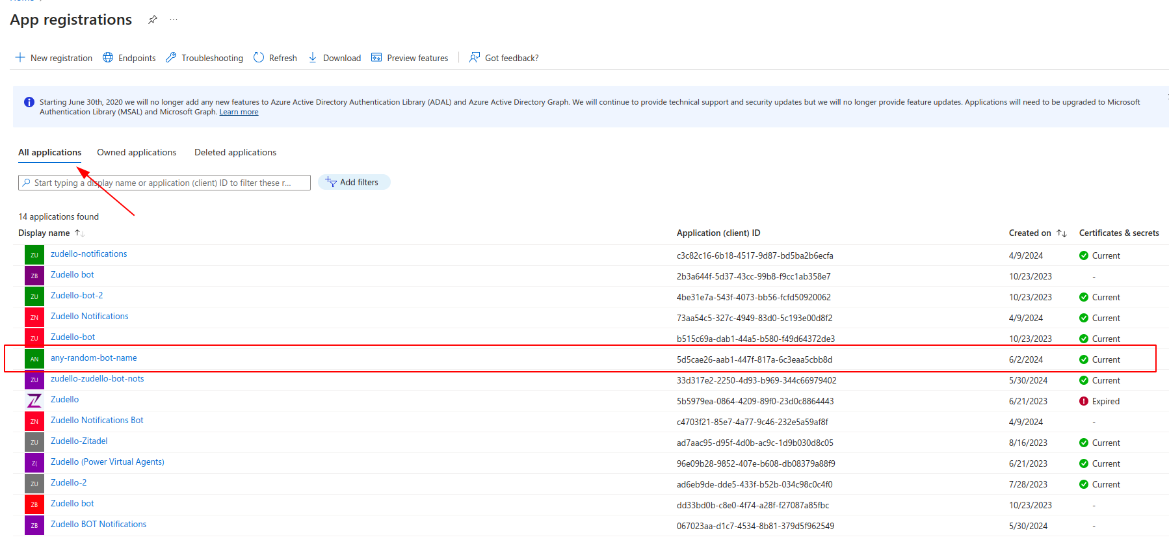Click the green ZU icon for Zudello-bot-2

coord(34,296)
